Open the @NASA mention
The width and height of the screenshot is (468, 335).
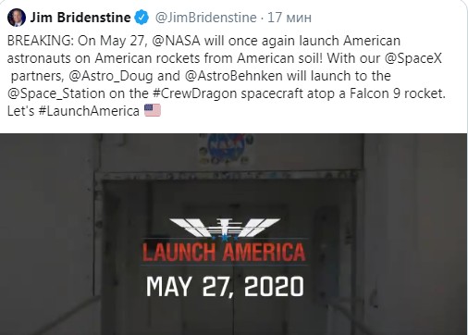coord(176,41)
